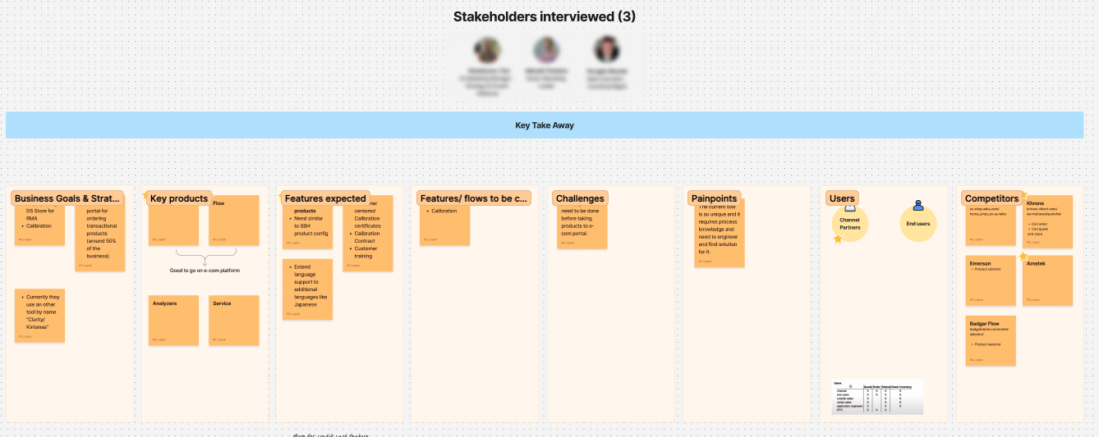Select the Channel Partners circle
1099x437 pixels.
[850, 223]
